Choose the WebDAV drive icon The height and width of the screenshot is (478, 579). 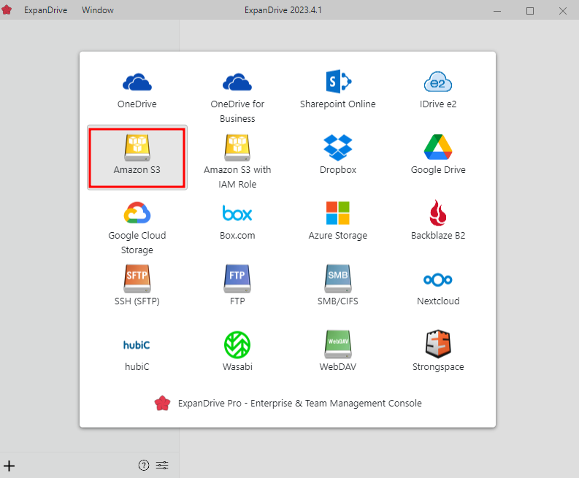338,344
